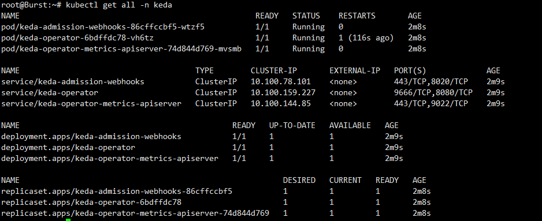Image resolution: width=542 pixels, height=221 pixels.
Task: Click service/keda-operator name
Action: coord(50,93)
